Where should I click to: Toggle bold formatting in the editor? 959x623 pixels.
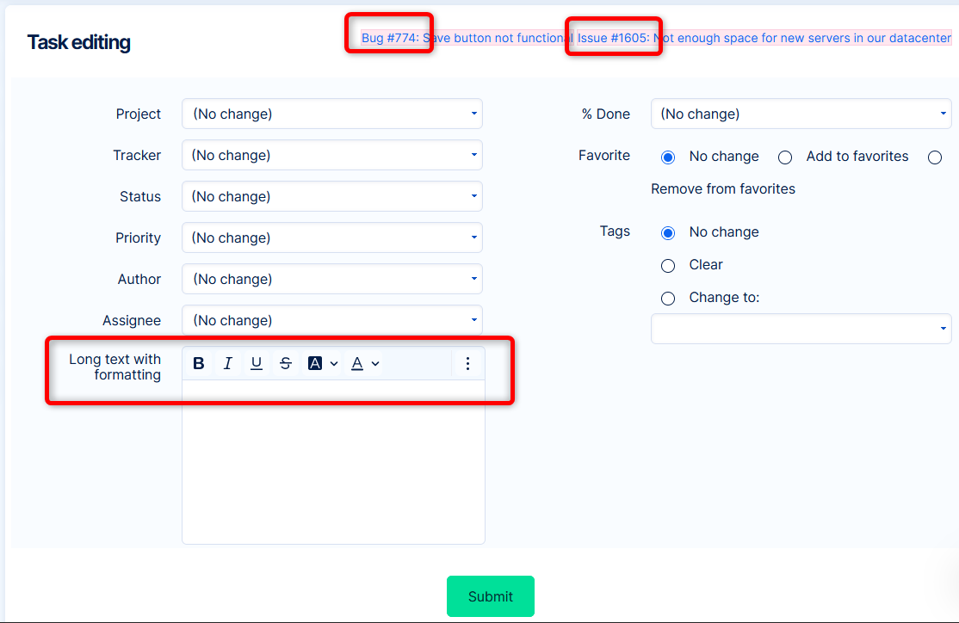click(199, 363)
